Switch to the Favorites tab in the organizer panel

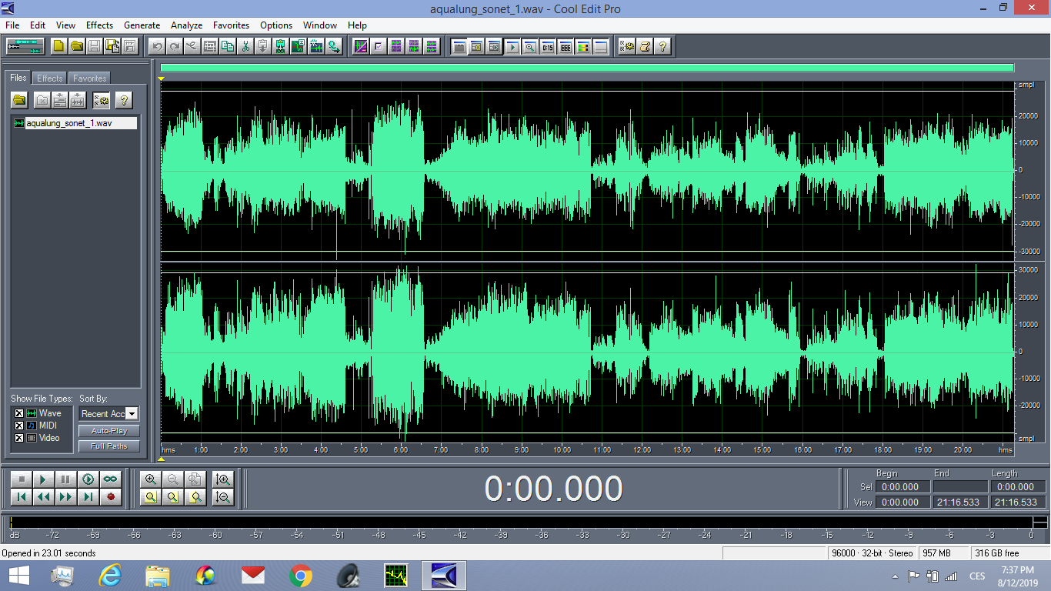(x=90, y=78)
